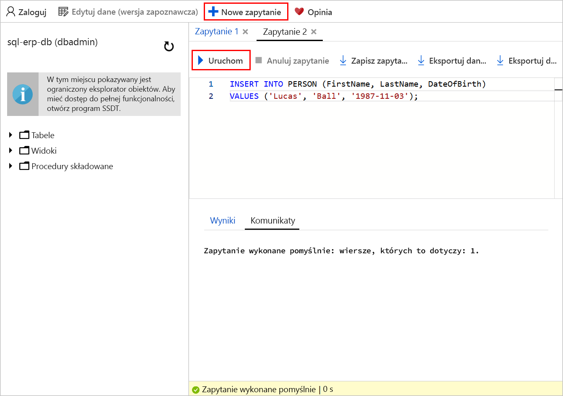Screen dimensions: 563x396
Task: Click the Zaloguj button label
Action: [x=32, y=12]
